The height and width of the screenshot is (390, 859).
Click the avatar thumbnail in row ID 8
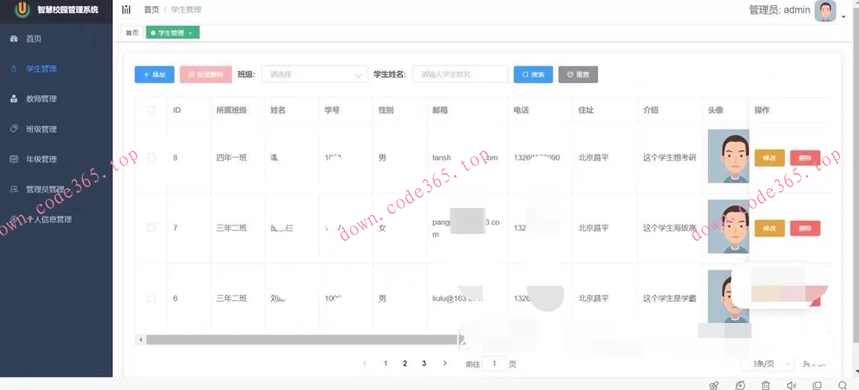(x=729, y=156)
